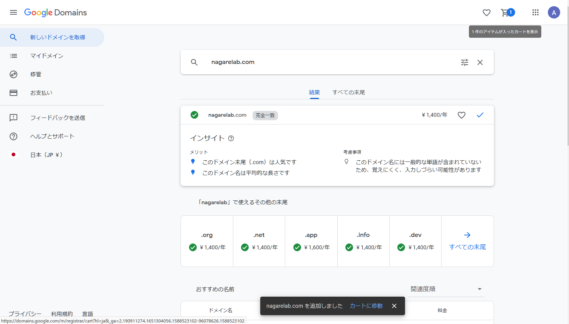Open the account avatar A
The height and width of the screenshot is (324, 569).
click(554, 12)
